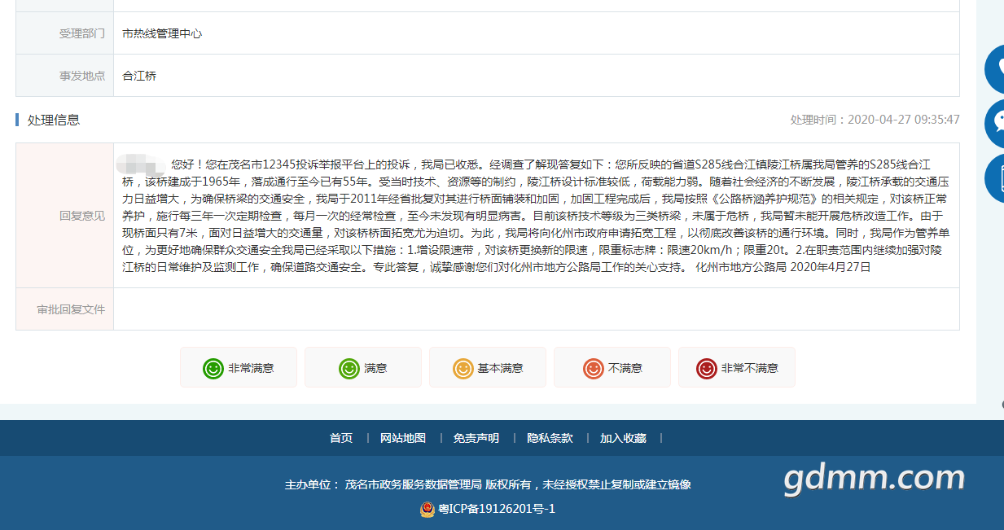Screen dimensions: 1004x530
Task: Pick the orange face icon for 不满意
Action: [x=594, y=368]
